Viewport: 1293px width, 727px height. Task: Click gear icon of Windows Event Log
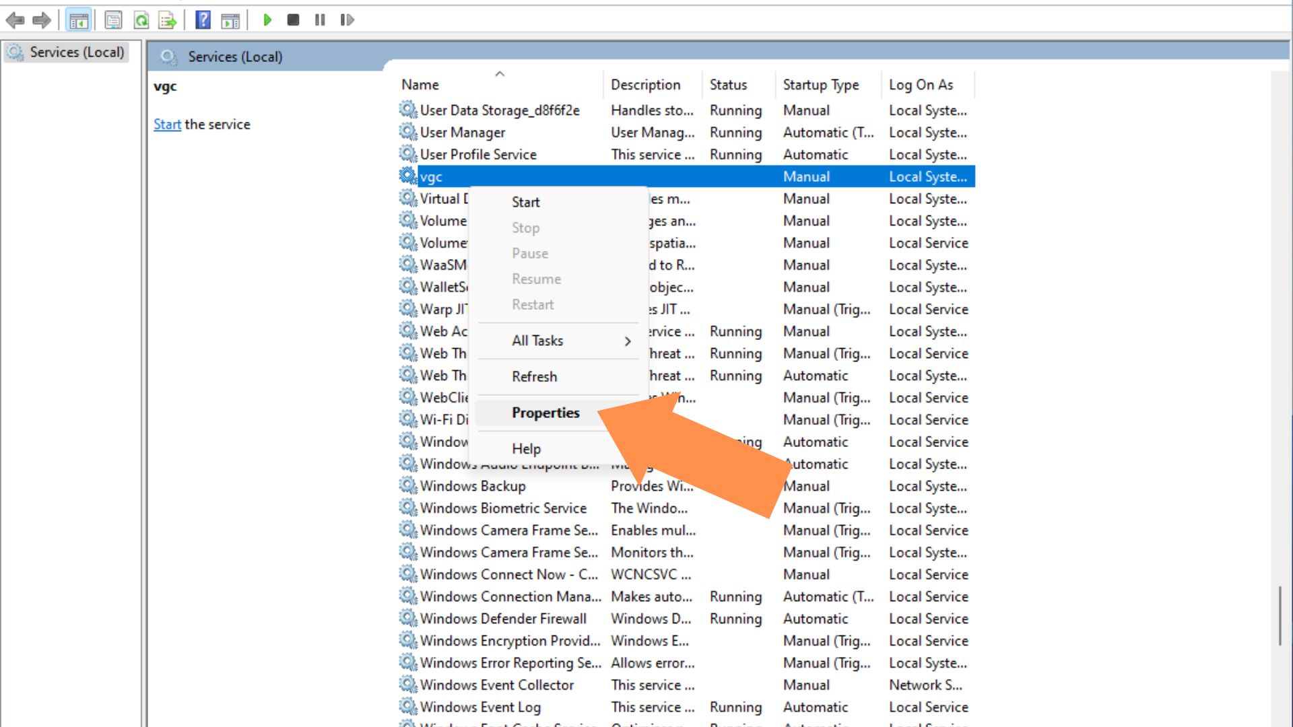click(408, 707)
